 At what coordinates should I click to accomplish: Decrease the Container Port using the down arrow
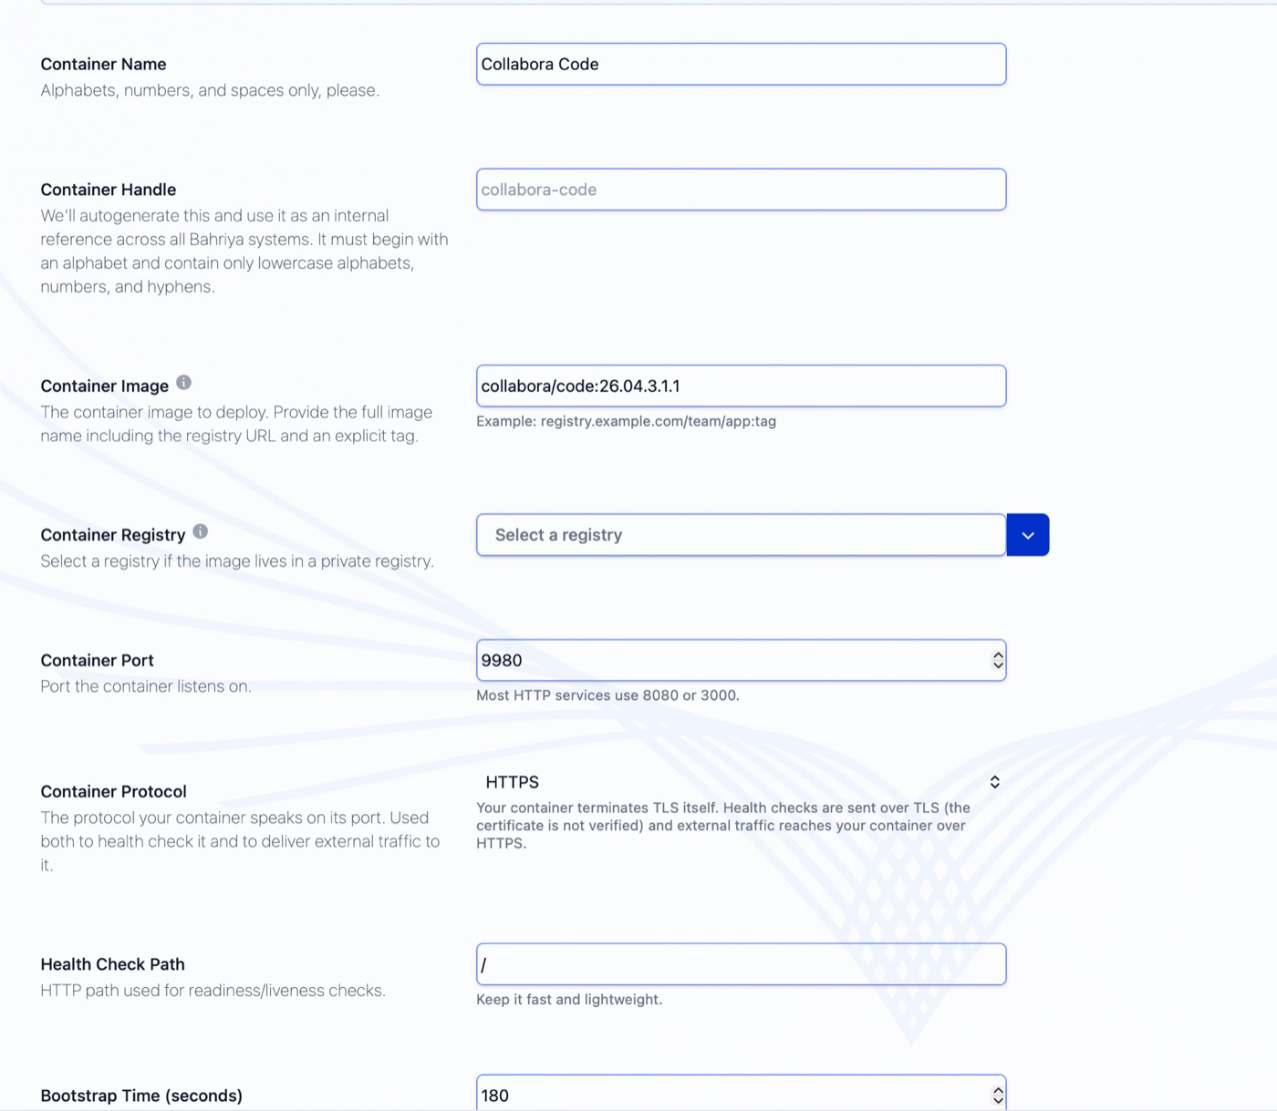point(998,666)
